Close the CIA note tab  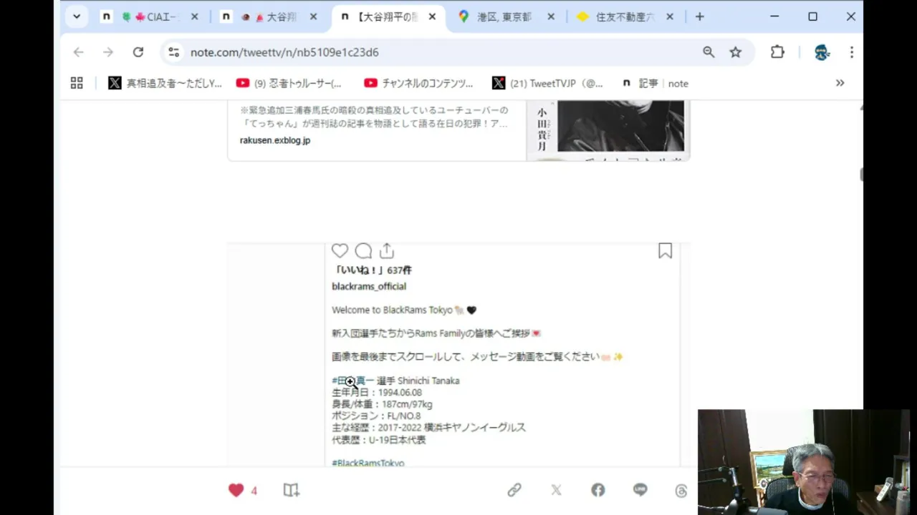point(194,16)
